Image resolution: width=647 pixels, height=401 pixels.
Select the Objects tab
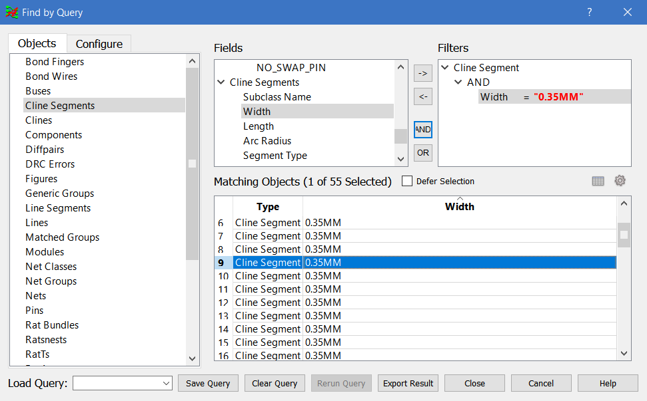tap(37, 43)
